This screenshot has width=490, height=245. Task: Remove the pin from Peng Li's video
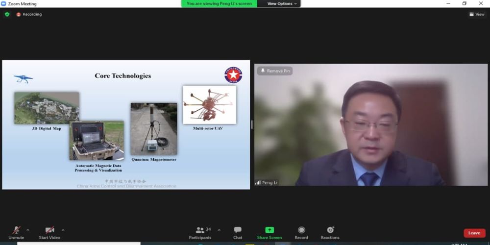pyautogui.click(x=275, y=71)
